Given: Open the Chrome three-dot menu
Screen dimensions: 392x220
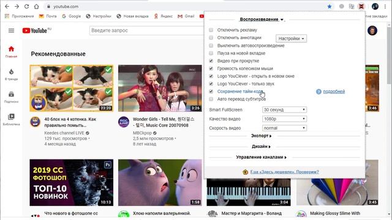Looking at the screenshot, I should pyautogui.click(x=385, y=7).
